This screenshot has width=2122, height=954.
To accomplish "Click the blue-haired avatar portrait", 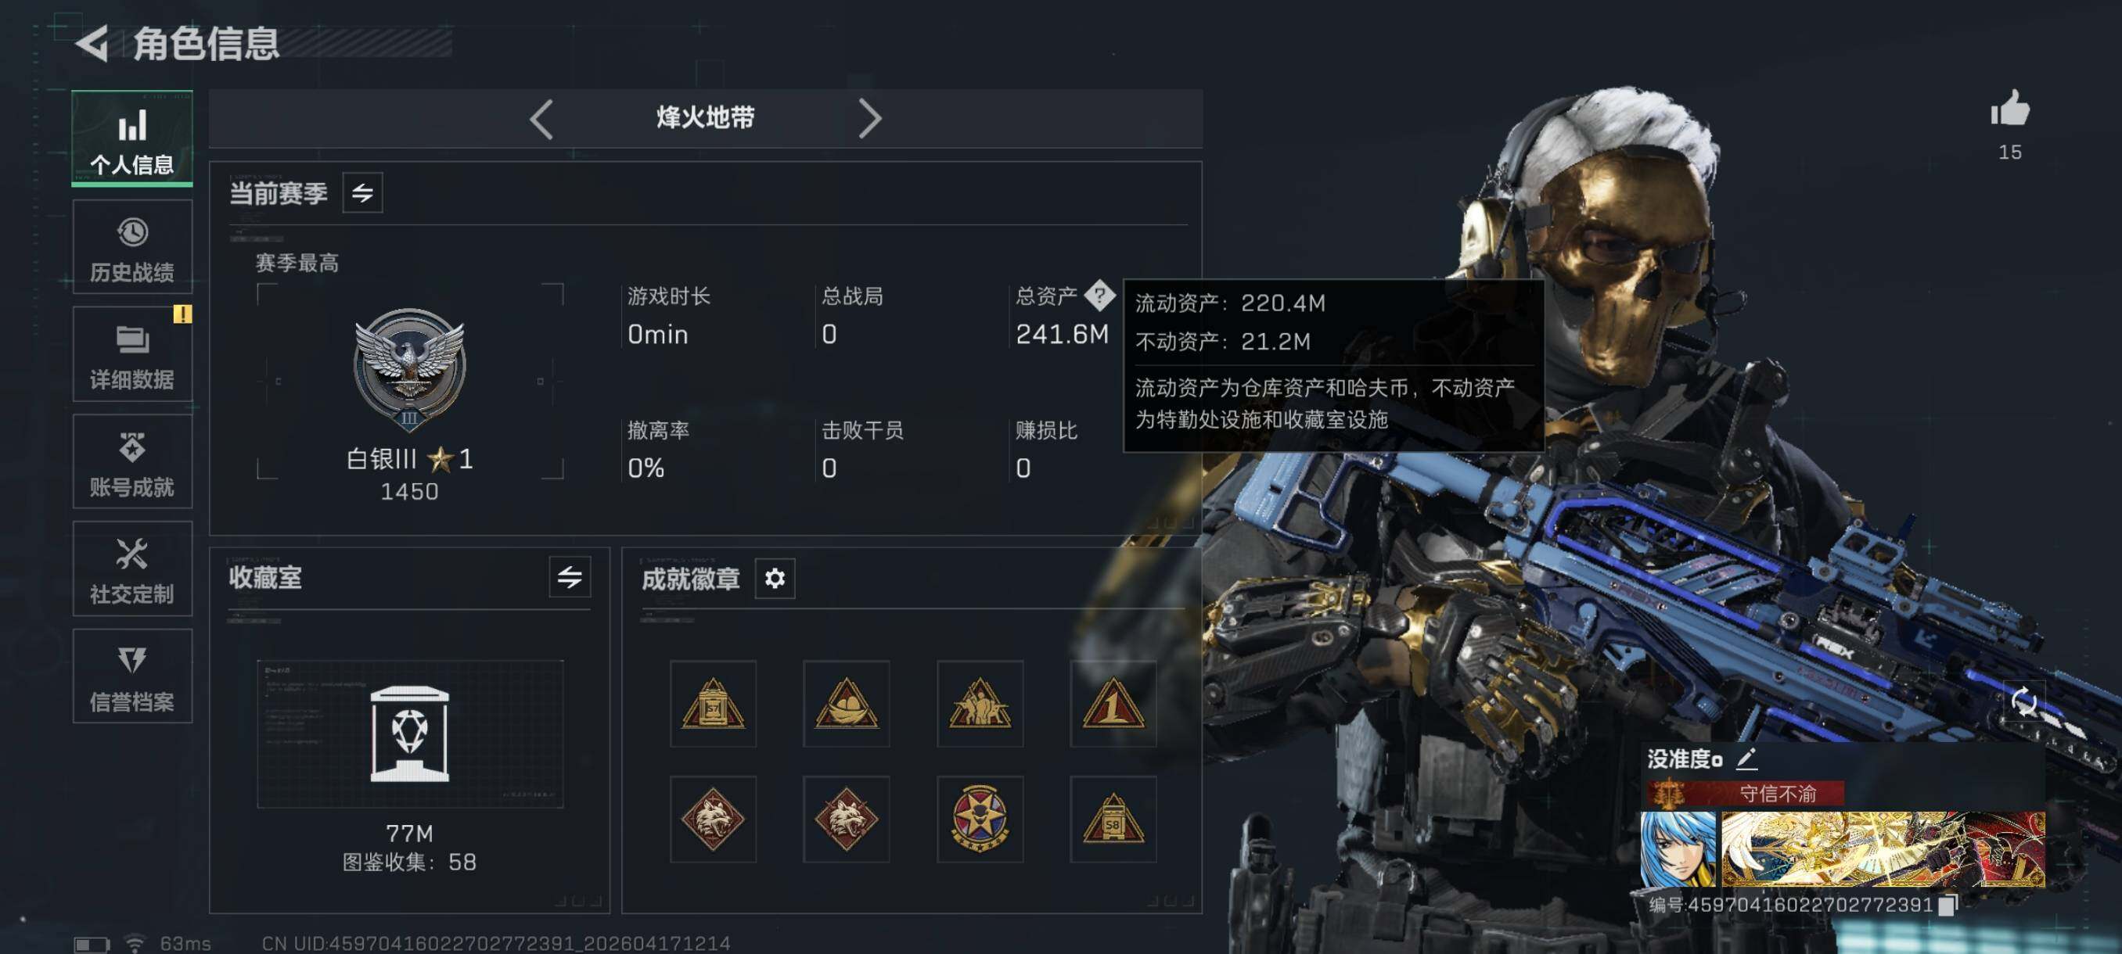I will click(x=1677, y=848).
